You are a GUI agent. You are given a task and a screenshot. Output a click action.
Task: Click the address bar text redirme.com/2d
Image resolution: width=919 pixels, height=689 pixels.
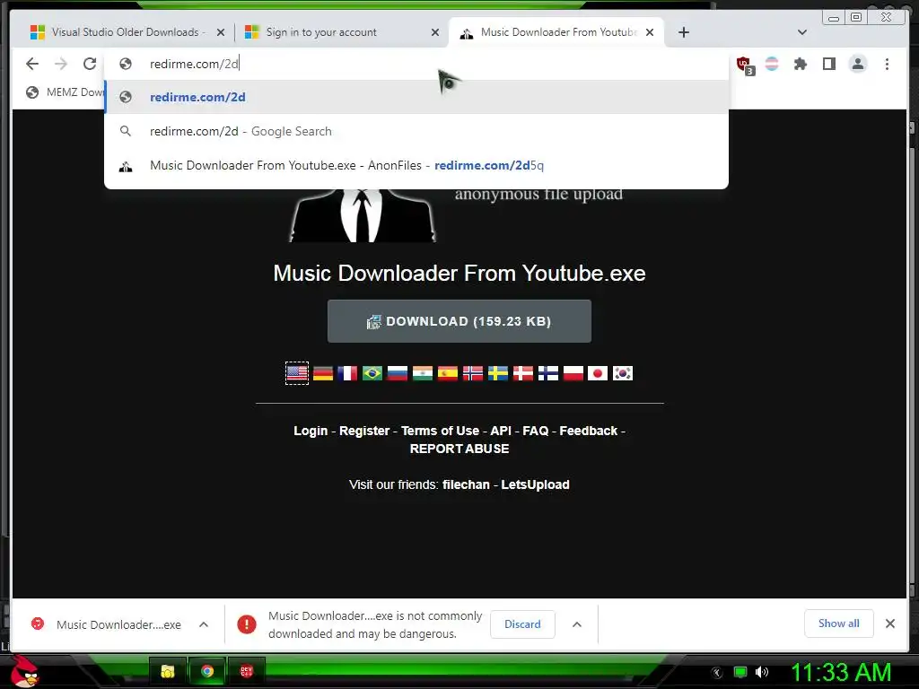tap(194, 64)
